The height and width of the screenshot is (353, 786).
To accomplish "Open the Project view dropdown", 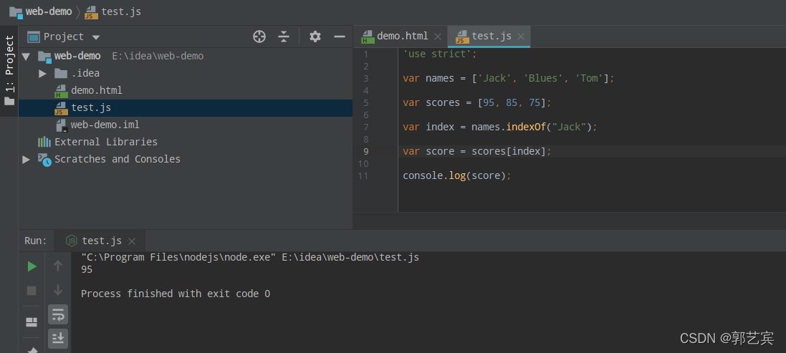I will [96, 37].
